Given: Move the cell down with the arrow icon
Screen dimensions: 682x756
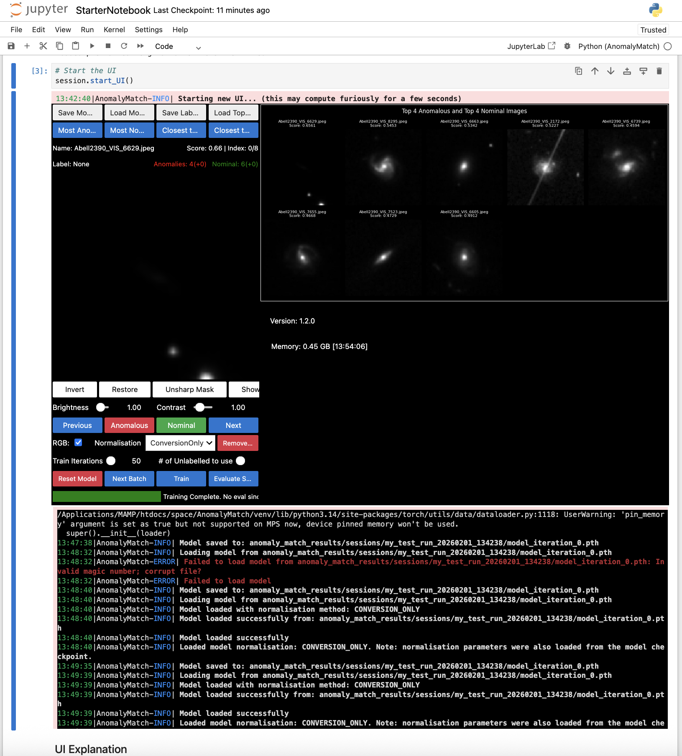Looking at the screenshot, I should (611, 71).
